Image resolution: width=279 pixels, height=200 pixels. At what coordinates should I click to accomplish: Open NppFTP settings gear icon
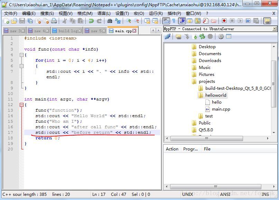(221, 36)
